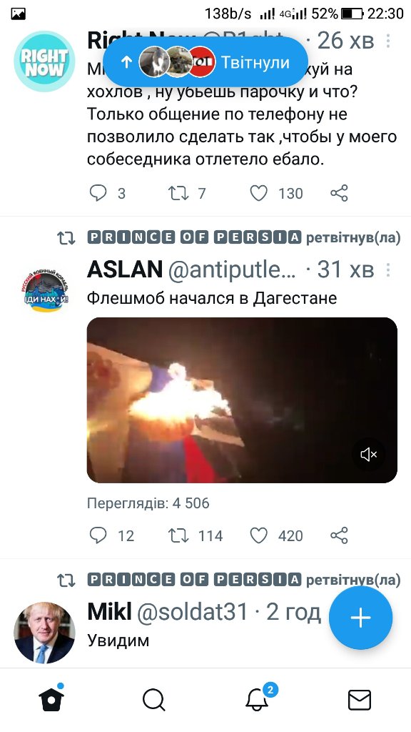Share the Right Now tweet
Image resolution: width=411 pixels, height=732 pixels.
pyautogui.click(x=339, y=193)
